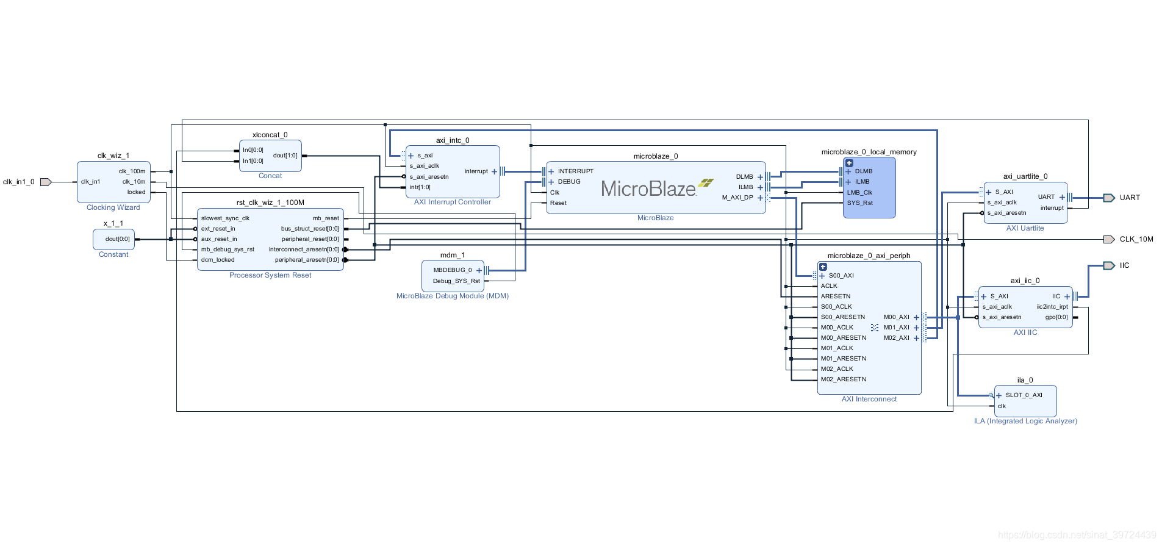Screen dimensions: 1162x546
Task: Click the SYS_Rst pin on local memory block
Action: [x=859, y=203]
